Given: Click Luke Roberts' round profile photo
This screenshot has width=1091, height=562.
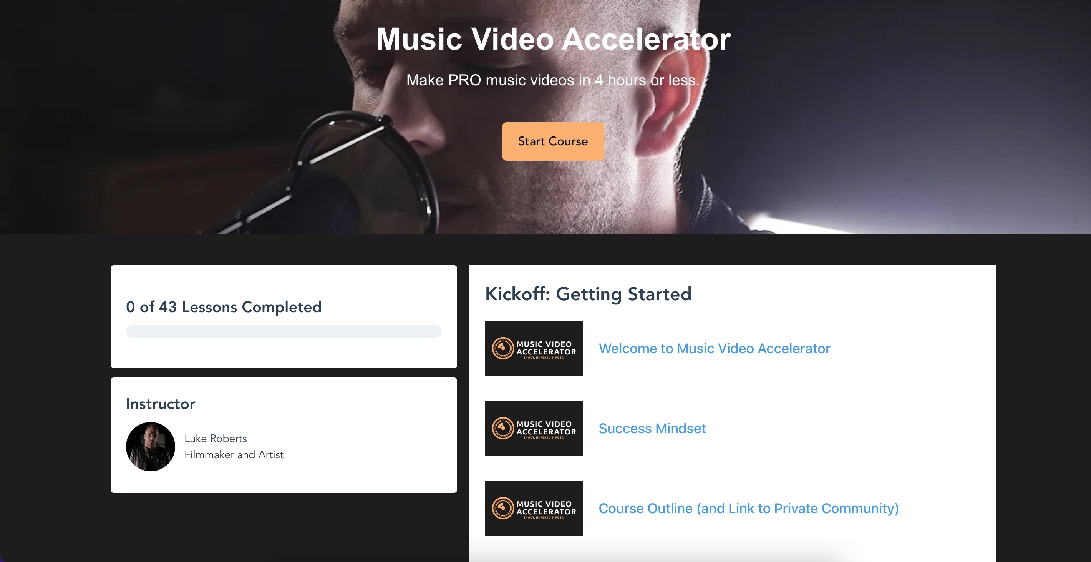Looking at the screenshot, I should tap(150, 446).
